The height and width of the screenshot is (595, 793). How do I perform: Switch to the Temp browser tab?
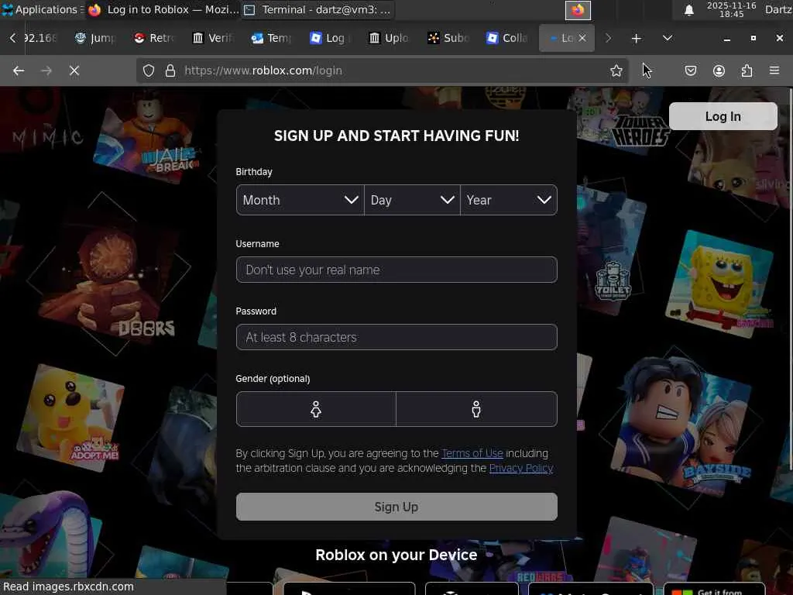click(x=272, y=38)
